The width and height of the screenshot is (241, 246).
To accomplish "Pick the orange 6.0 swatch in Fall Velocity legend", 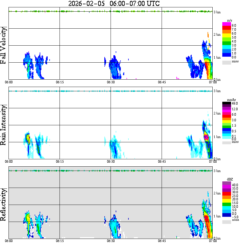I will click(x=227, y=32).
